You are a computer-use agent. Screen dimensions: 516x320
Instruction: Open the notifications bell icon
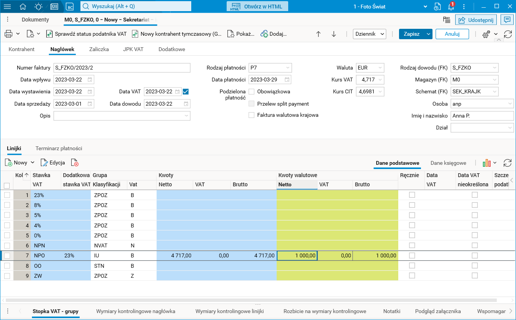coord(451,7)
